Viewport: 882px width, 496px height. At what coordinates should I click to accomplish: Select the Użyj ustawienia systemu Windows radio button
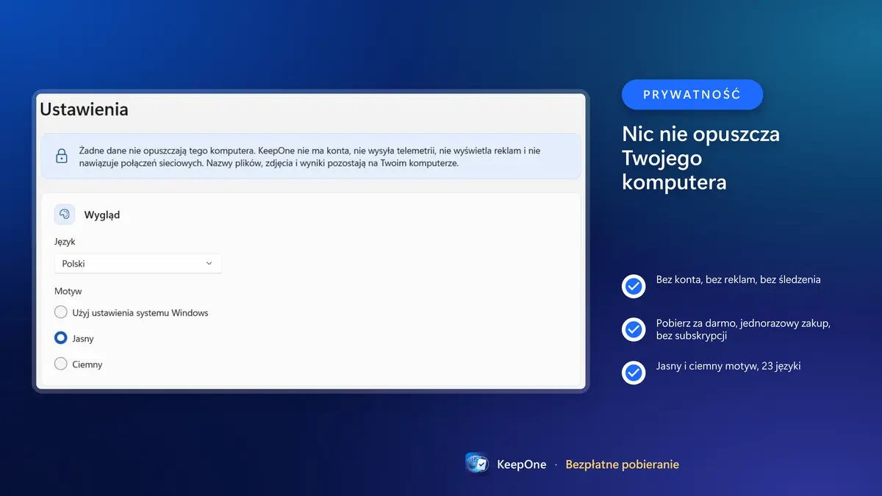coord(61,312)
